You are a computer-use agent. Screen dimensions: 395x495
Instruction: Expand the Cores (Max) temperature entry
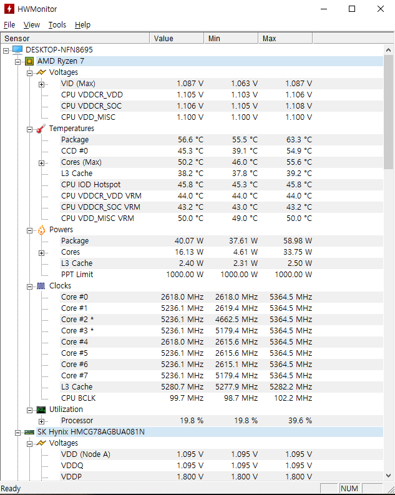pyautogui.click(x=41, y=163)
